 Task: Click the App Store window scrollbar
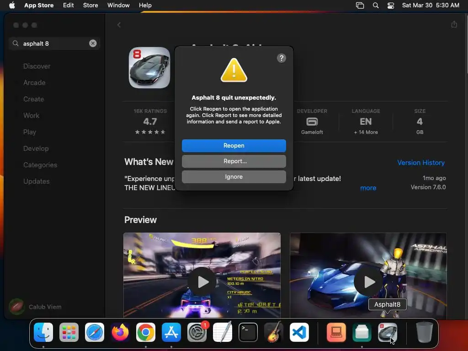466,45
